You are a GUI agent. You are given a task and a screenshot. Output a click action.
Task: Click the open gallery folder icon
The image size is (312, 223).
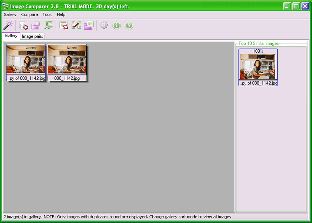click(x=35, y=25)
